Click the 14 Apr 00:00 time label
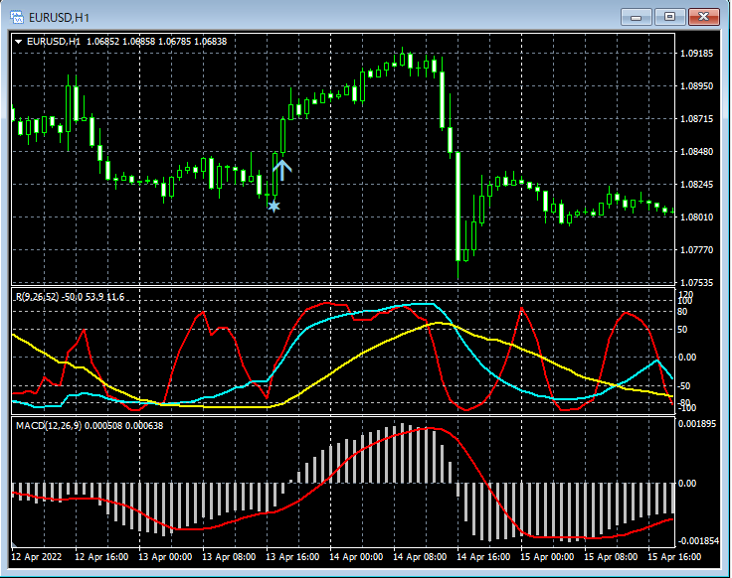This screenshot has height=578, width=732. tap(356, 557)
